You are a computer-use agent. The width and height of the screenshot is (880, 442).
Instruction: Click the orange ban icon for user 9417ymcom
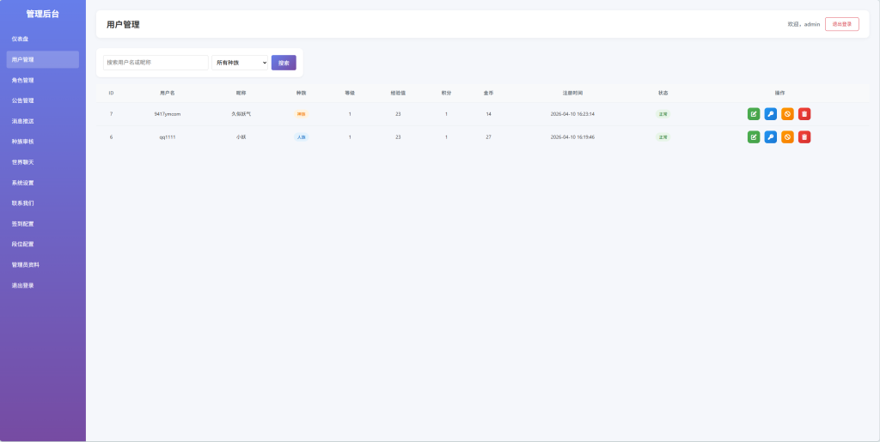pyautogui.click(x=787, y=113)
